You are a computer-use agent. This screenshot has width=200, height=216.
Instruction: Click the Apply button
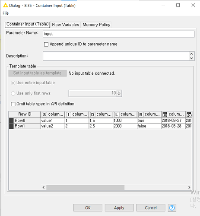pos(119,208)
